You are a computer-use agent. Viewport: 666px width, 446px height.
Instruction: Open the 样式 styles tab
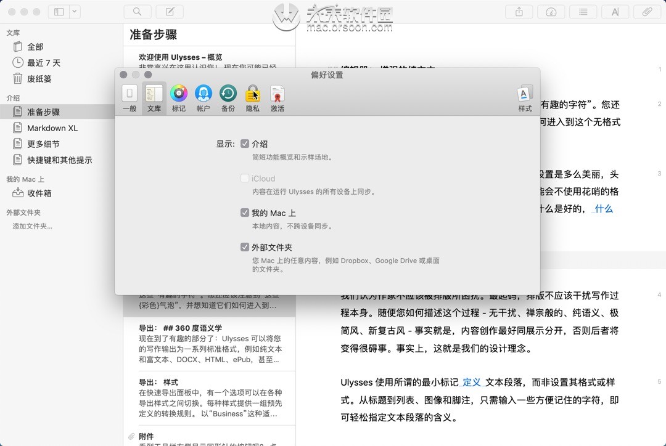pyautogui.click(x=525, y=98)
